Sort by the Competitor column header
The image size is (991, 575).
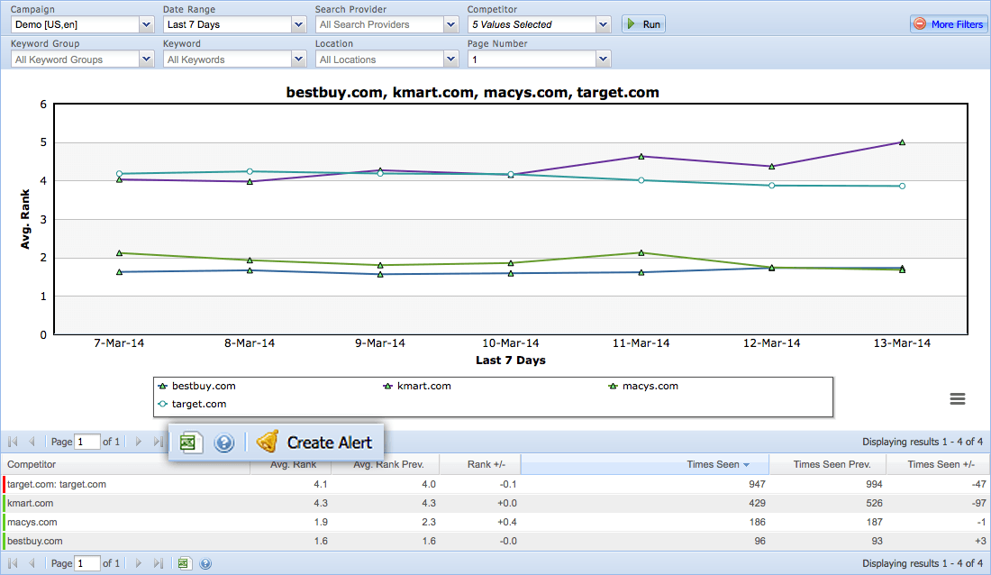tap(126, 464)
